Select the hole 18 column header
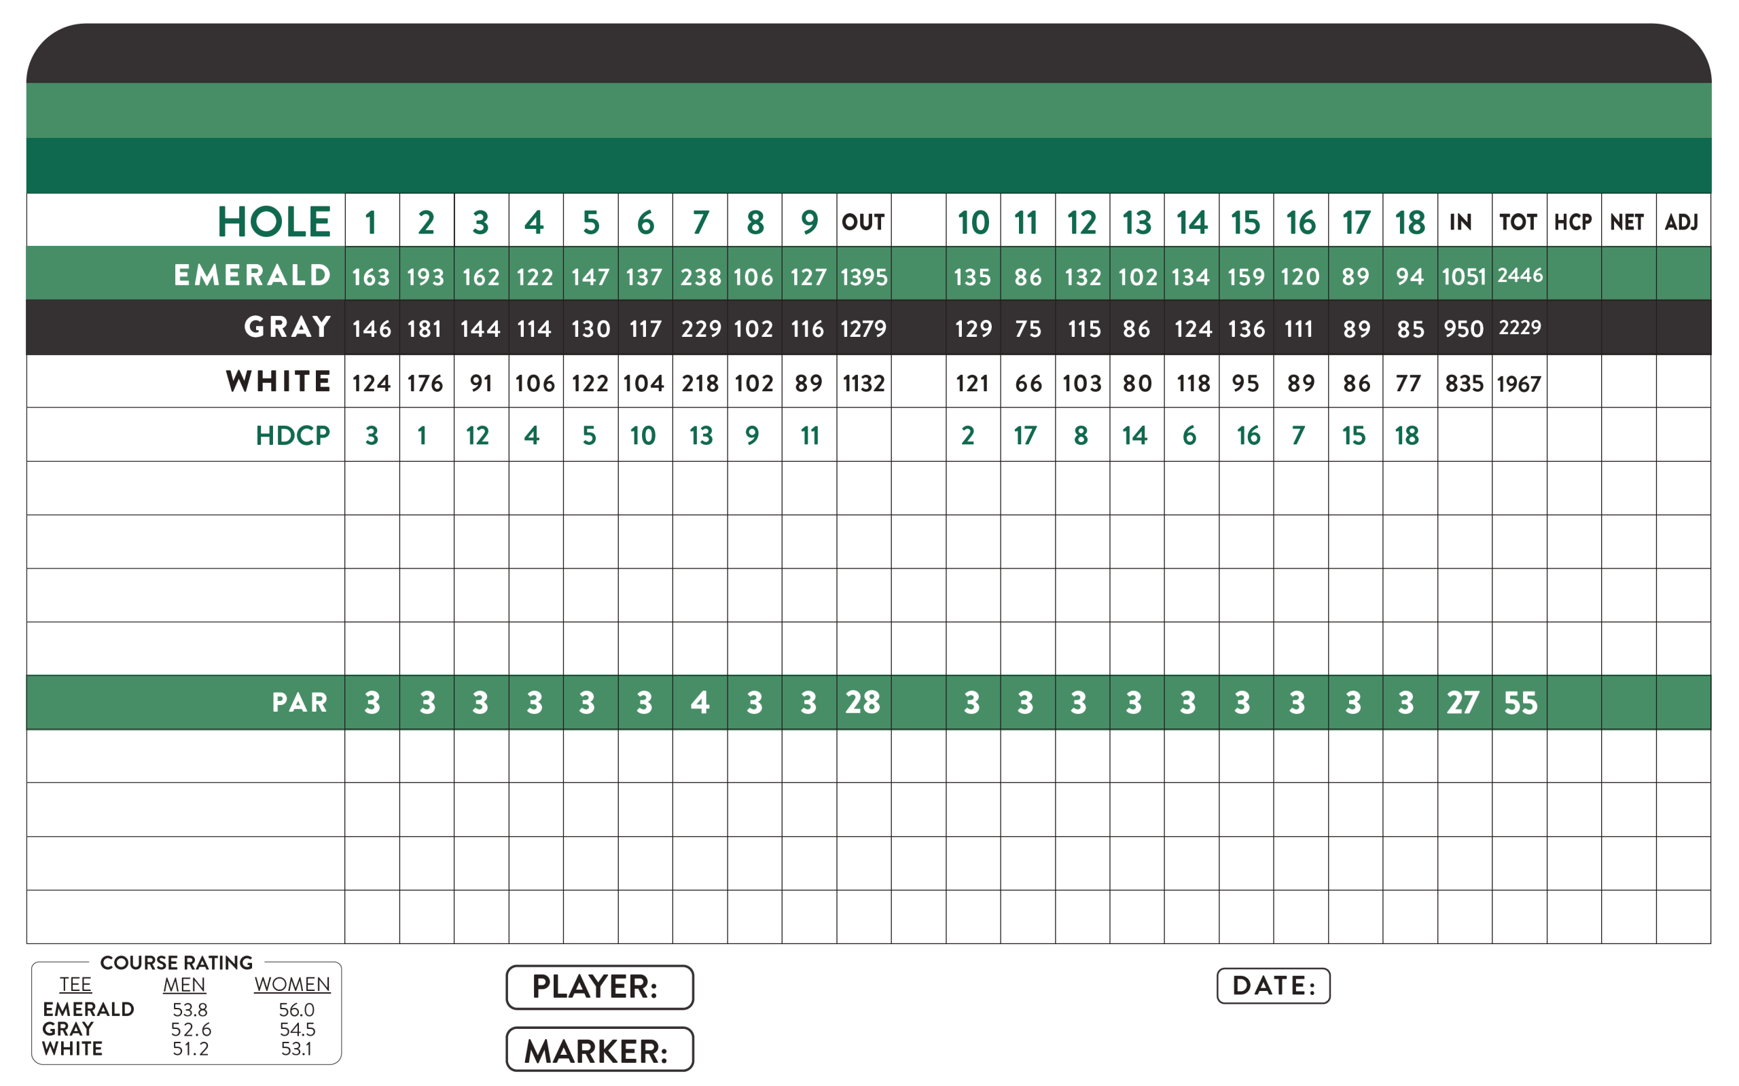Viewport: 1739px width, 1086px height. [x=1410, y=222]
